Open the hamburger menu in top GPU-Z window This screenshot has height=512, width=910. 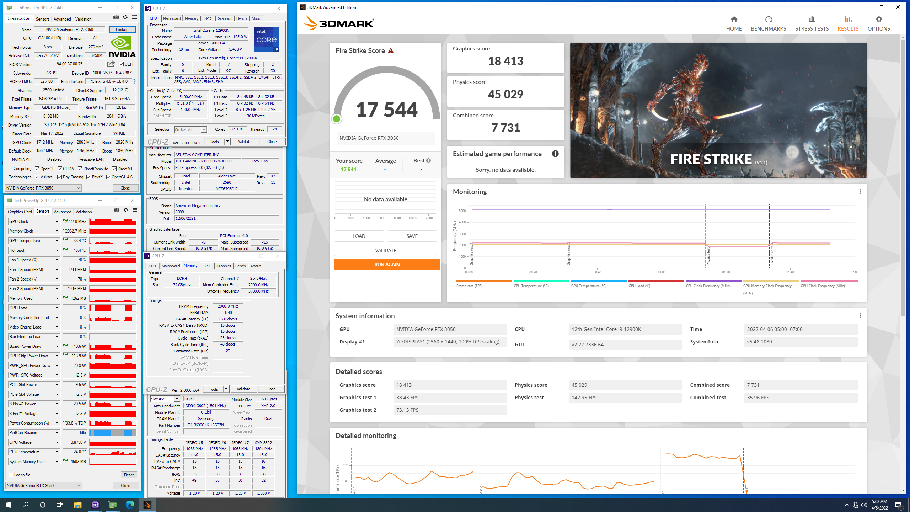[135, 17]
